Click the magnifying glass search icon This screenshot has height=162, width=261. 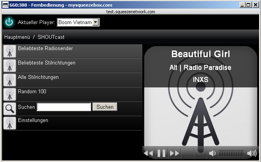point(10,108)
